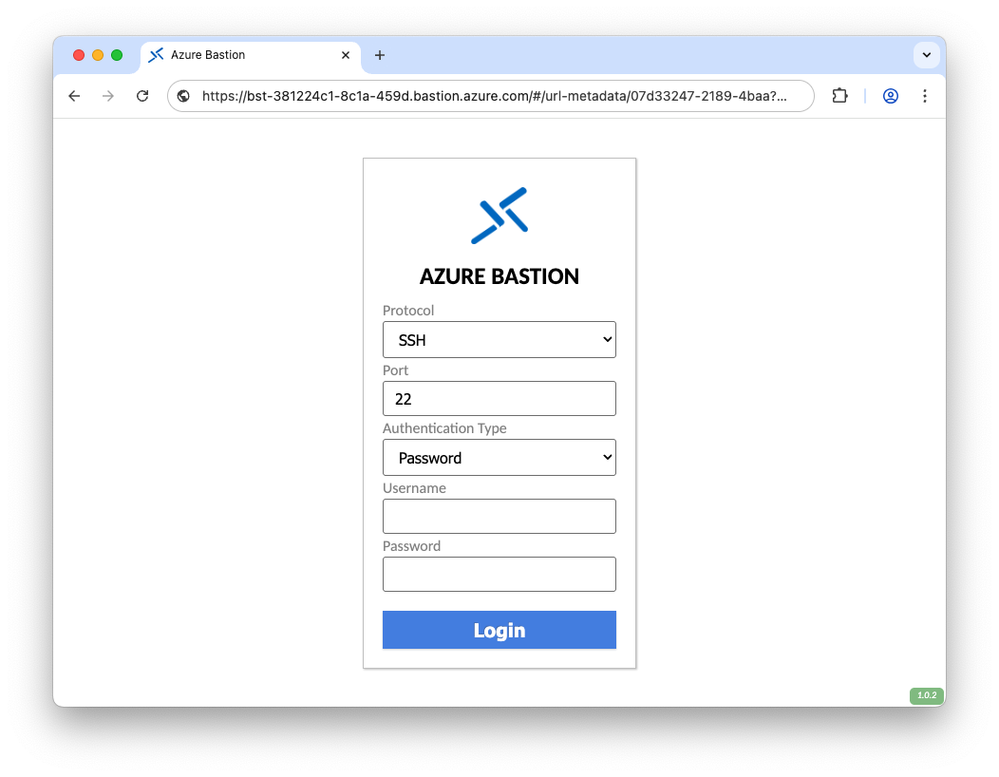Click the Azure Bastion logo
This screenshot has height=777, width=999.
pyautogui.click(x=499, y=216)
